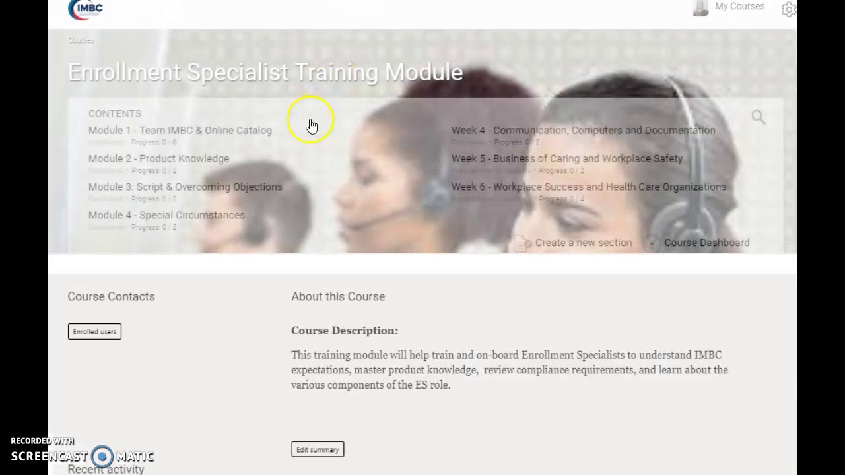Click the About this Course heading

pyautogui.click(x=338, y=297)
